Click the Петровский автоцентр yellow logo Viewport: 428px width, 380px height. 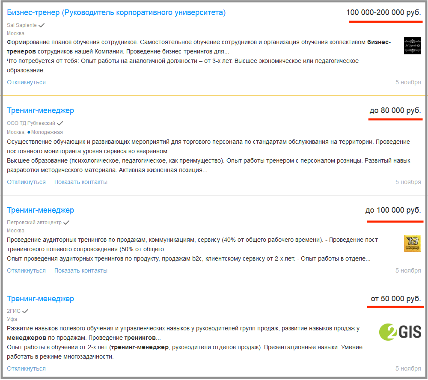tap(412, 243)
